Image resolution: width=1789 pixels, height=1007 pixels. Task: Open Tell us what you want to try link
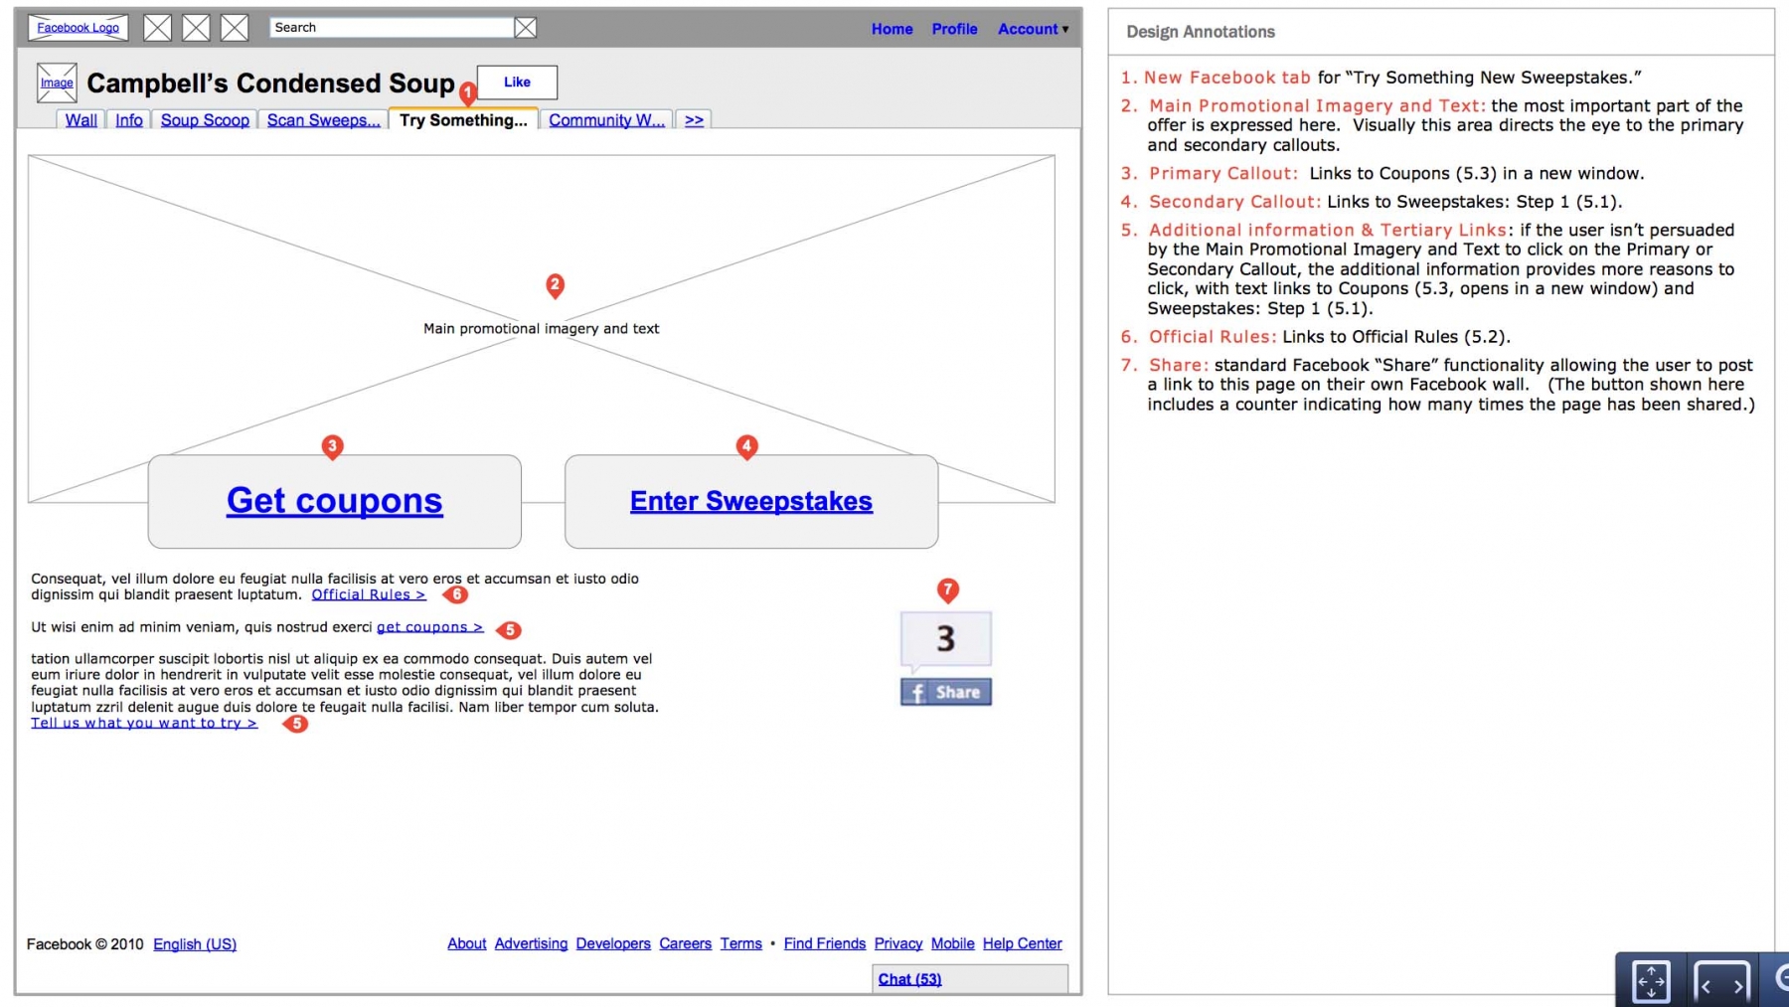pos(144,723)
